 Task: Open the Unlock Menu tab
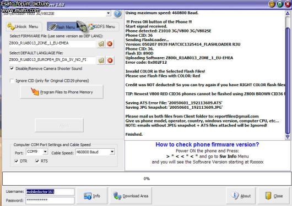(x=24, y=26)
